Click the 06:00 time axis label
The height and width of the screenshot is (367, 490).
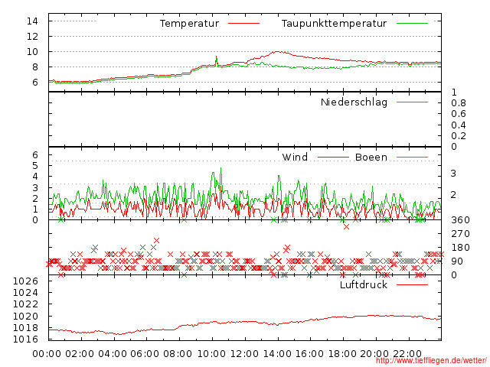pos(145,354)
